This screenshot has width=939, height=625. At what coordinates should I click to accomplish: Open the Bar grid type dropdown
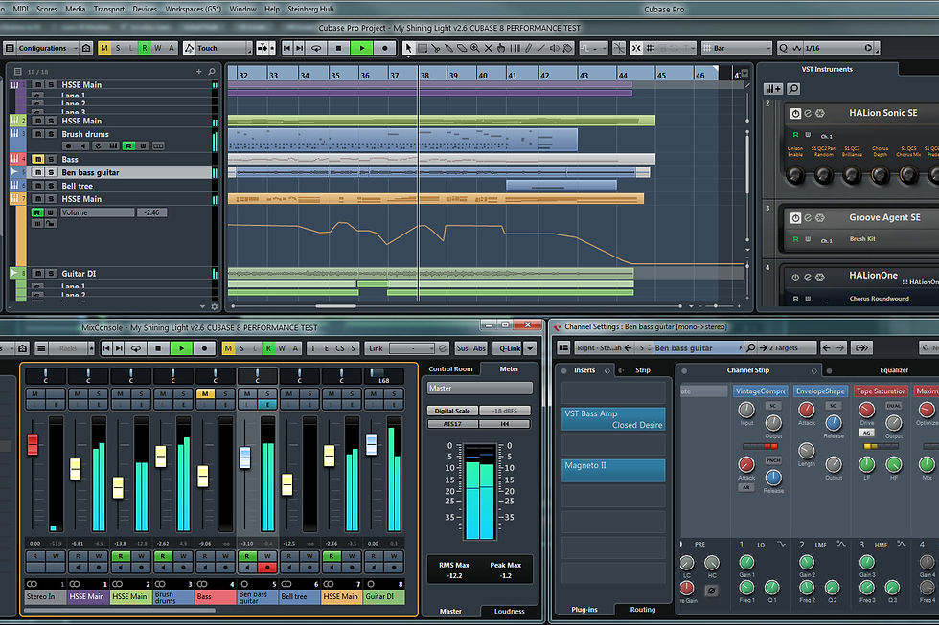click(737, 48)
